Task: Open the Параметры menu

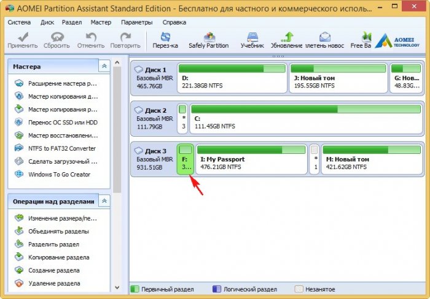Action: point(137,23)
